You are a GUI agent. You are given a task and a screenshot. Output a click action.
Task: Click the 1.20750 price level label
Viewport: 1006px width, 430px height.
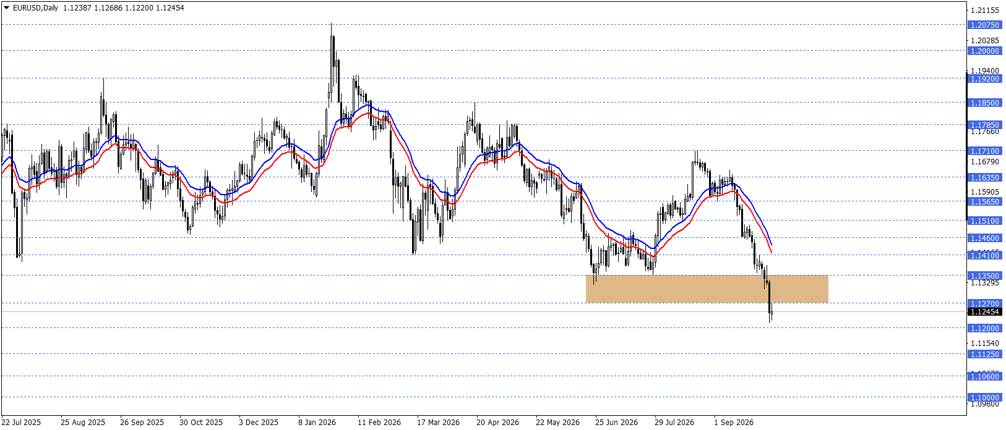(984, 25)
